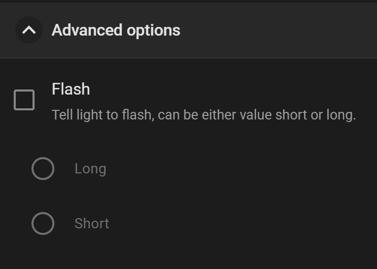This screenshot has height=269, width=377.
Task: Click the Long option label
Action: 90,169
